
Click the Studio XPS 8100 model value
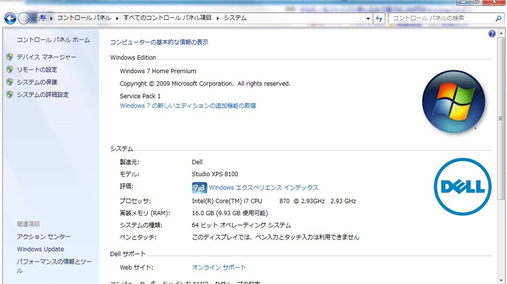(215, 174)
